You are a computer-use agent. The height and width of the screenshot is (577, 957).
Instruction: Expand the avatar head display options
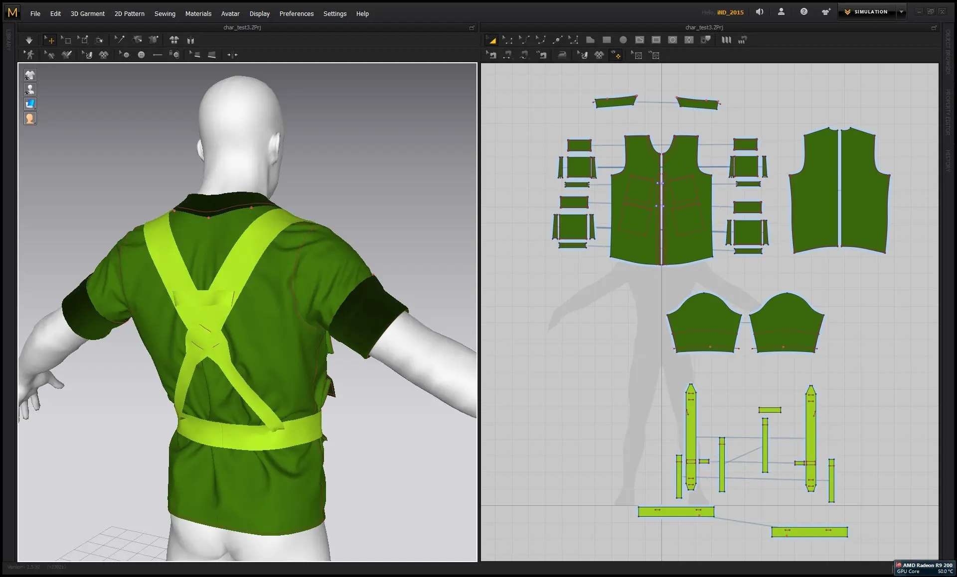30,118
